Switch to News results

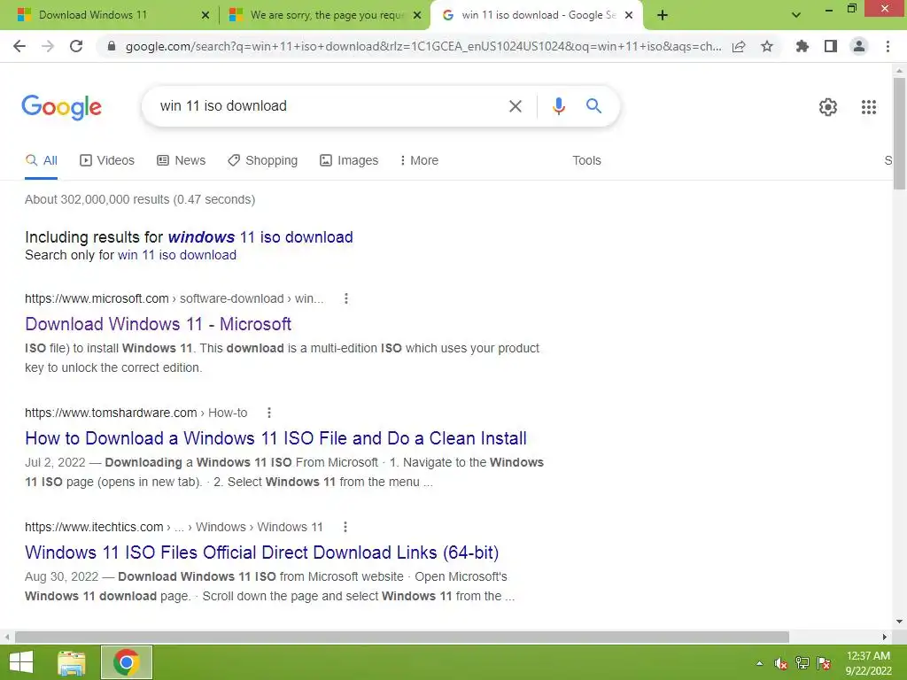point(181,161)
